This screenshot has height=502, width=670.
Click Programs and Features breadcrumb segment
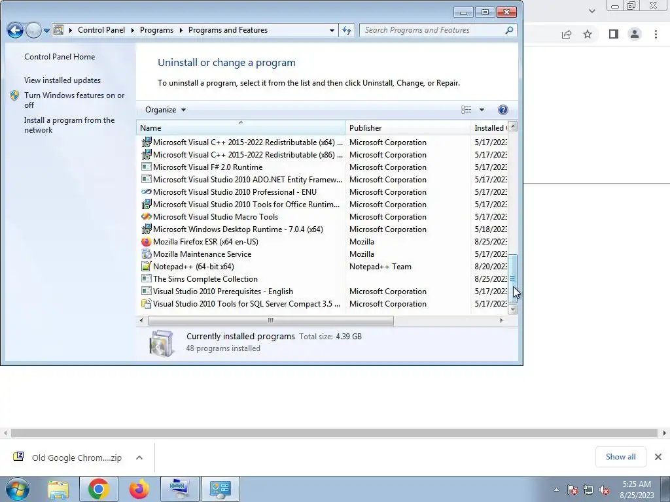228,30
